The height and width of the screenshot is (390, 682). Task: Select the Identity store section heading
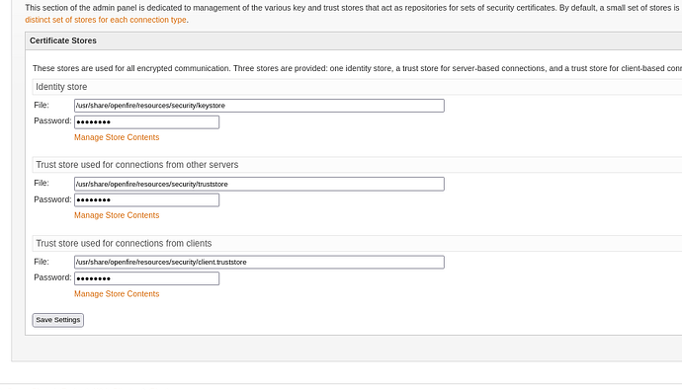coord(61,87)
